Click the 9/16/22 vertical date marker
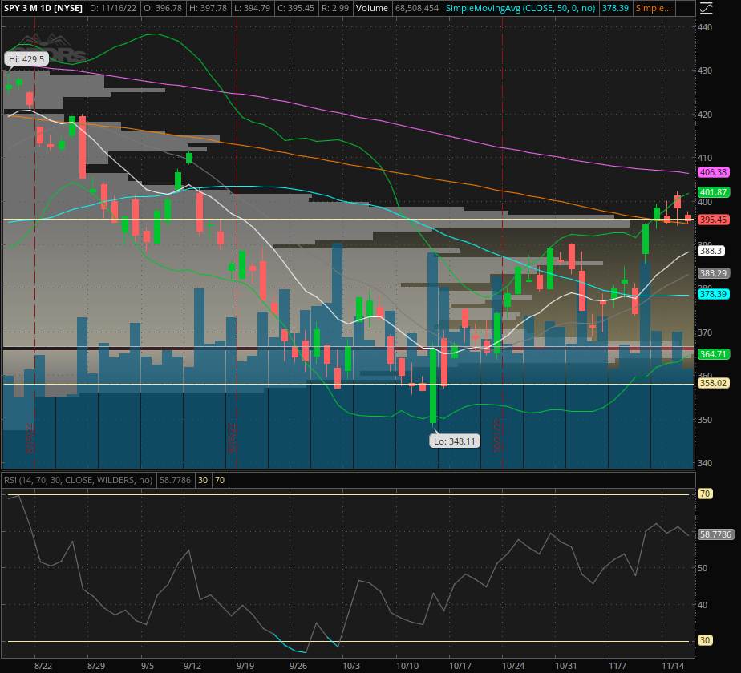Screen dimensions: 741x673 [x=232, y=437]
